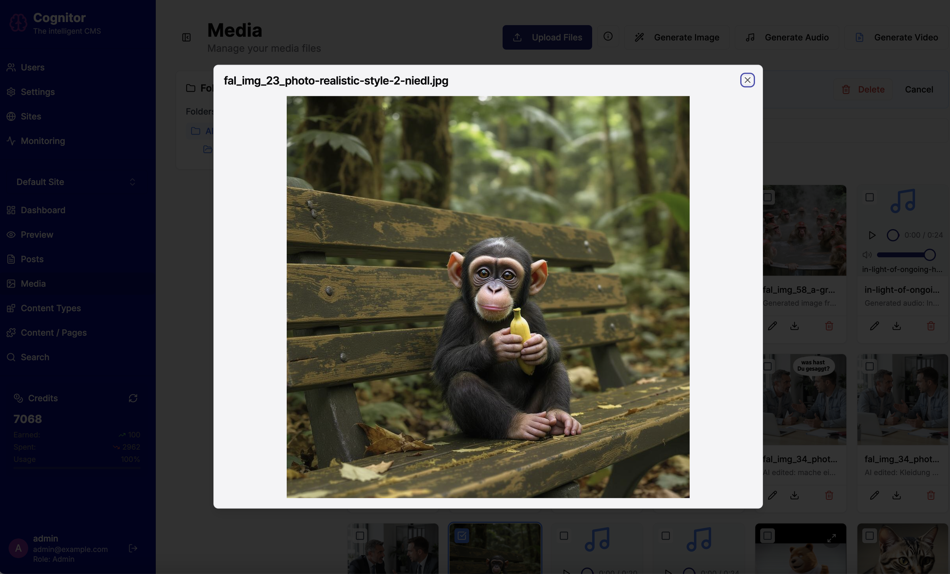
Task: Download fal_img_58 with the download icon
Action: pyautogui.click(x=795, y=326)
